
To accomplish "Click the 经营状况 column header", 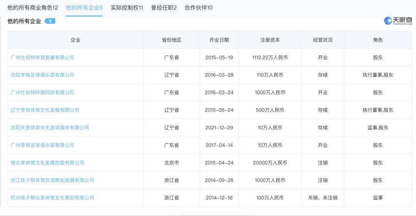I will 322,40.
